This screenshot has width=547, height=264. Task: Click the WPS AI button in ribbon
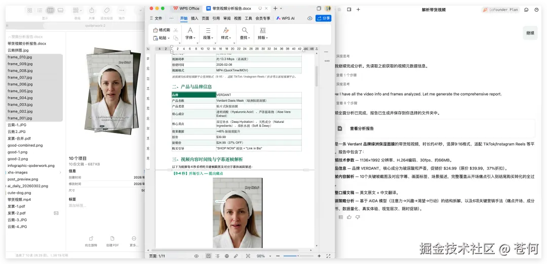coord(286,18)
